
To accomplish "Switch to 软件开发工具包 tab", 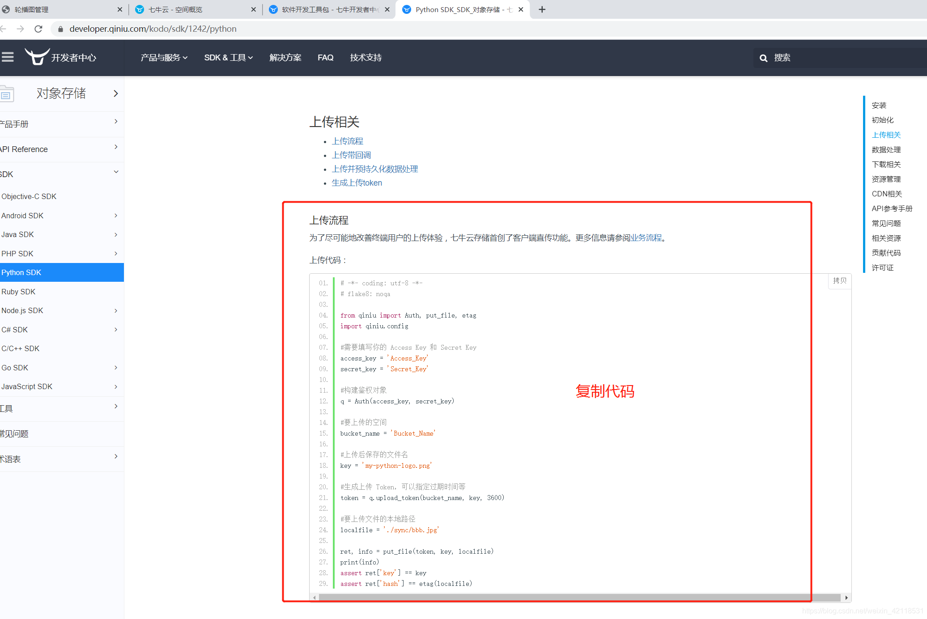I will (329, 9).
